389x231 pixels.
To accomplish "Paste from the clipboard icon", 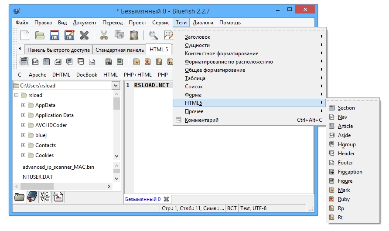I will pyautogui.click(x=134, y=35).
